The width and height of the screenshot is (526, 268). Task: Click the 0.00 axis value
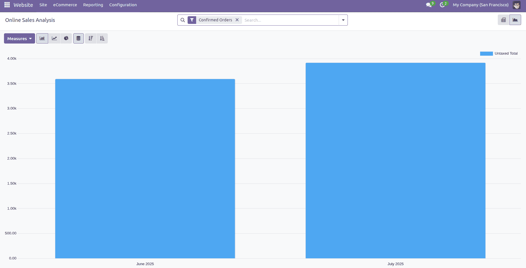pos(13,258)
